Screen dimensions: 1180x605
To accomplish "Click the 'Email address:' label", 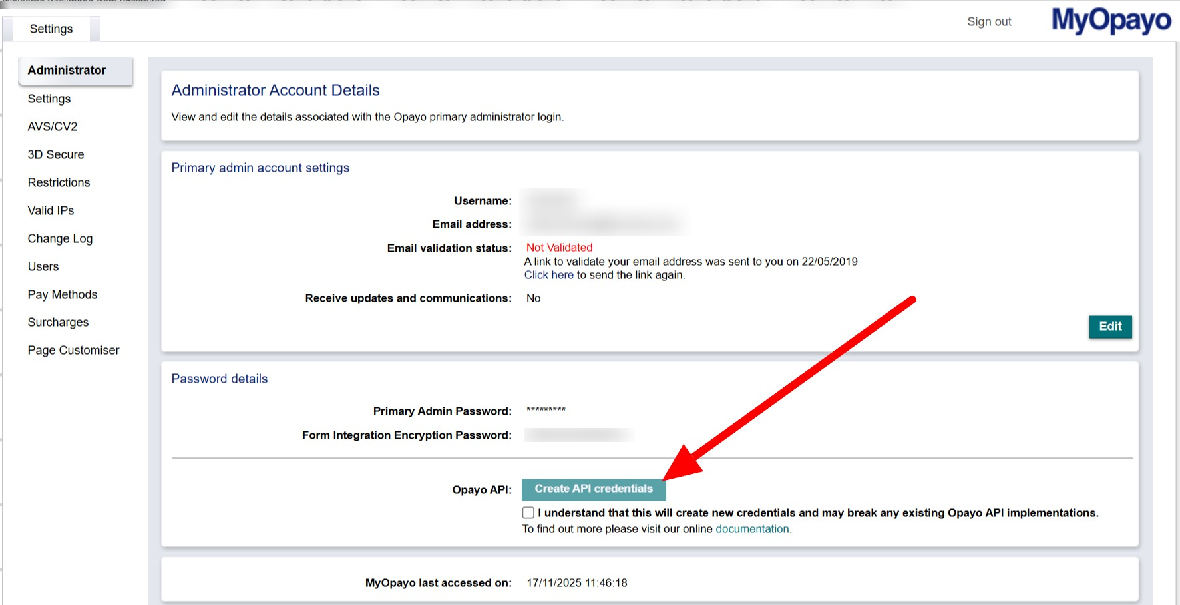I will [x=472, y=224].
